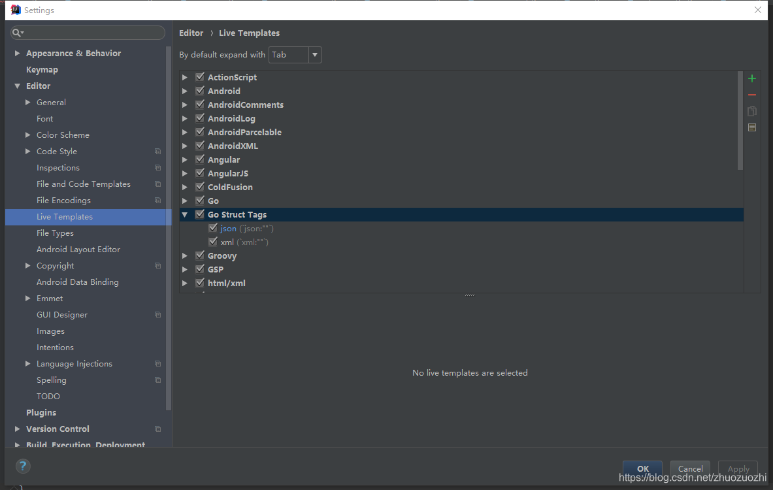Expand the Color Scheme subsection
This screenshot has height=490, width=773.
28,135
